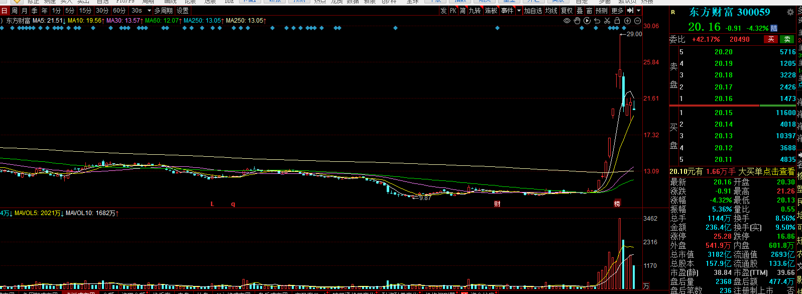Select the 60分 period tab
Image resolution: width=802 pixels, height=294 pixels.
119,11
